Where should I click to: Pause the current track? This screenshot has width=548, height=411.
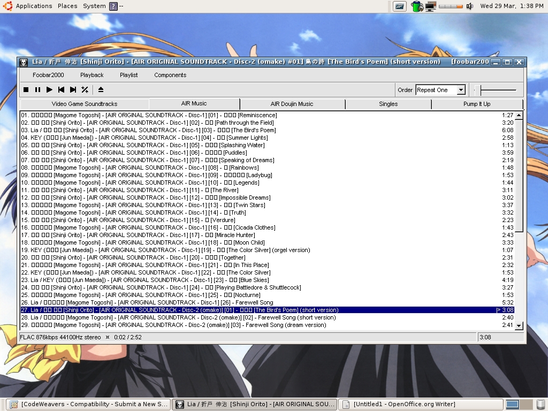37,89
